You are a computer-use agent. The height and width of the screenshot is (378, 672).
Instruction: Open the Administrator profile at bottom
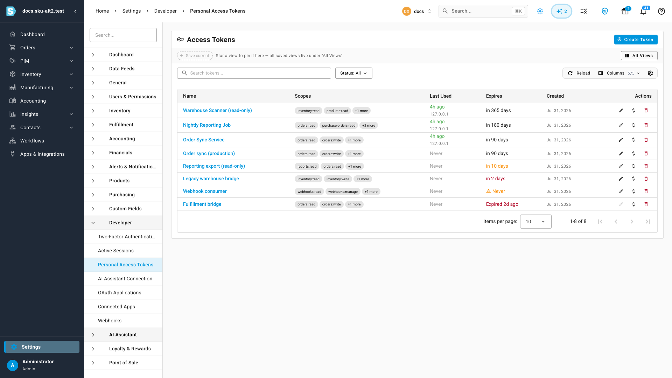click(42, 365)
